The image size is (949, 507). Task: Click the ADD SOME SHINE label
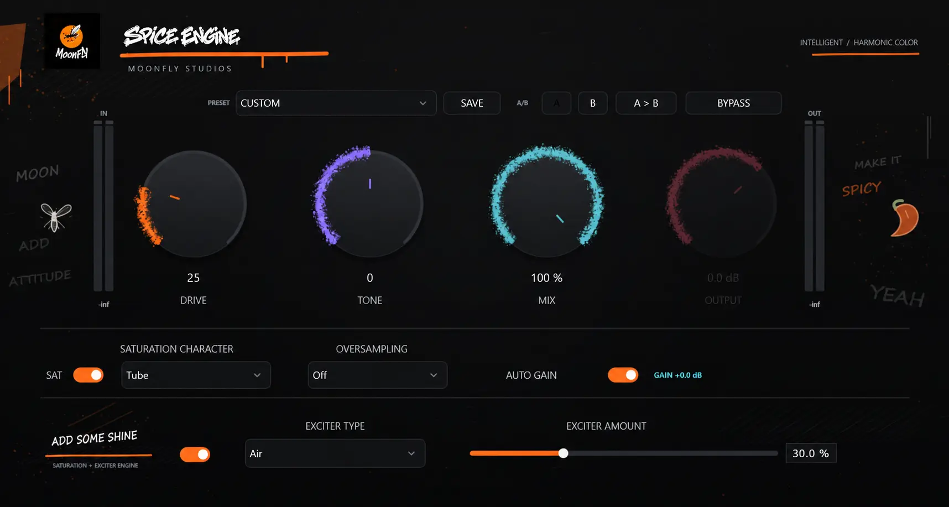click(95, 438)
